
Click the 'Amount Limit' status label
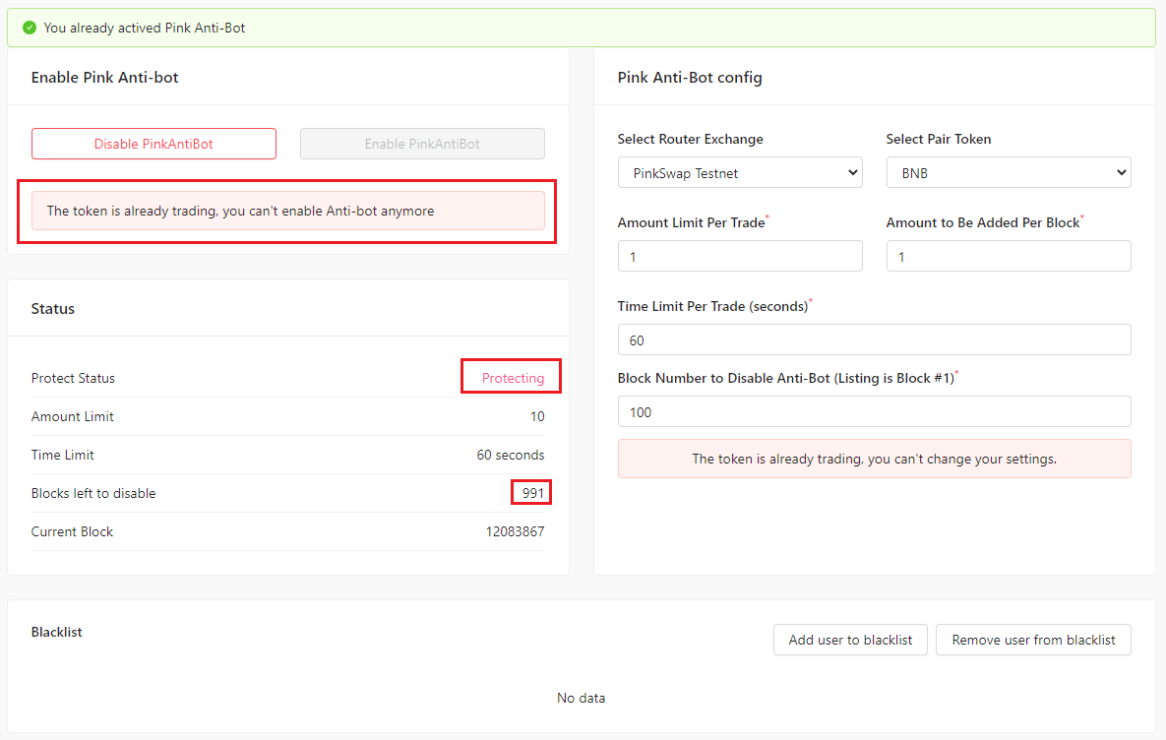click(72, 416)
